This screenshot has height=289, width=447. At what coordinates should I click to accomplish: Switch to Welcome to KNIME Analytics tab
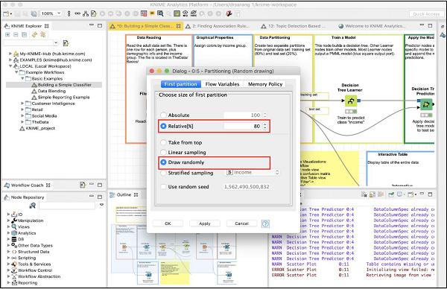click(x=372, y=26)
